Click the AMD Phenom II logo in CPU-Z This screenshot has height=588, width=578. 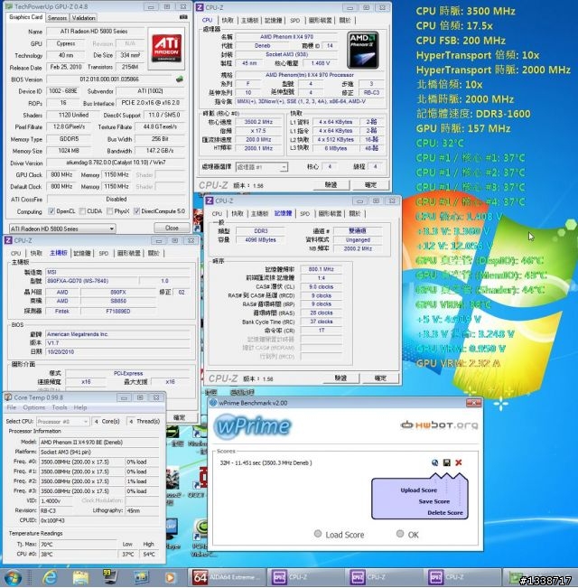tap(363, 50)
